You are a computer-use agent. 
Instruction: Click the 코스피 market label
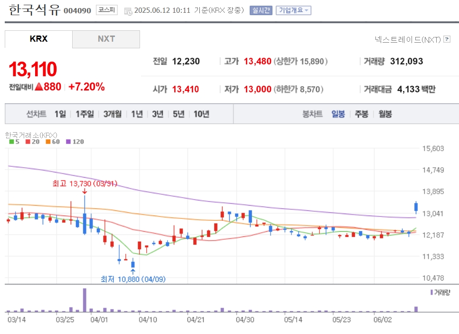(x=106, y=10)
